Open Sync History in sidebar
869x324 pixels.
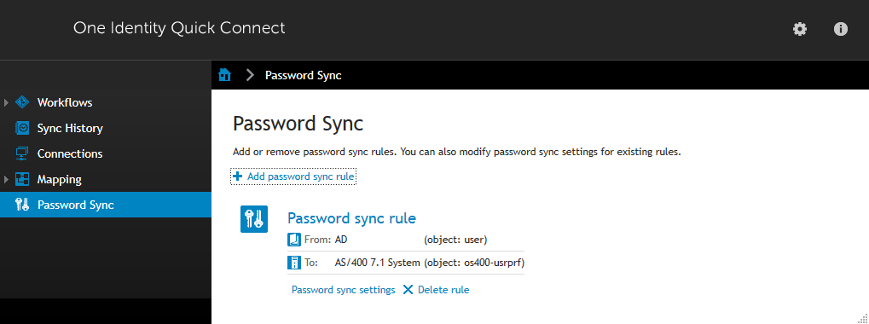70,128
